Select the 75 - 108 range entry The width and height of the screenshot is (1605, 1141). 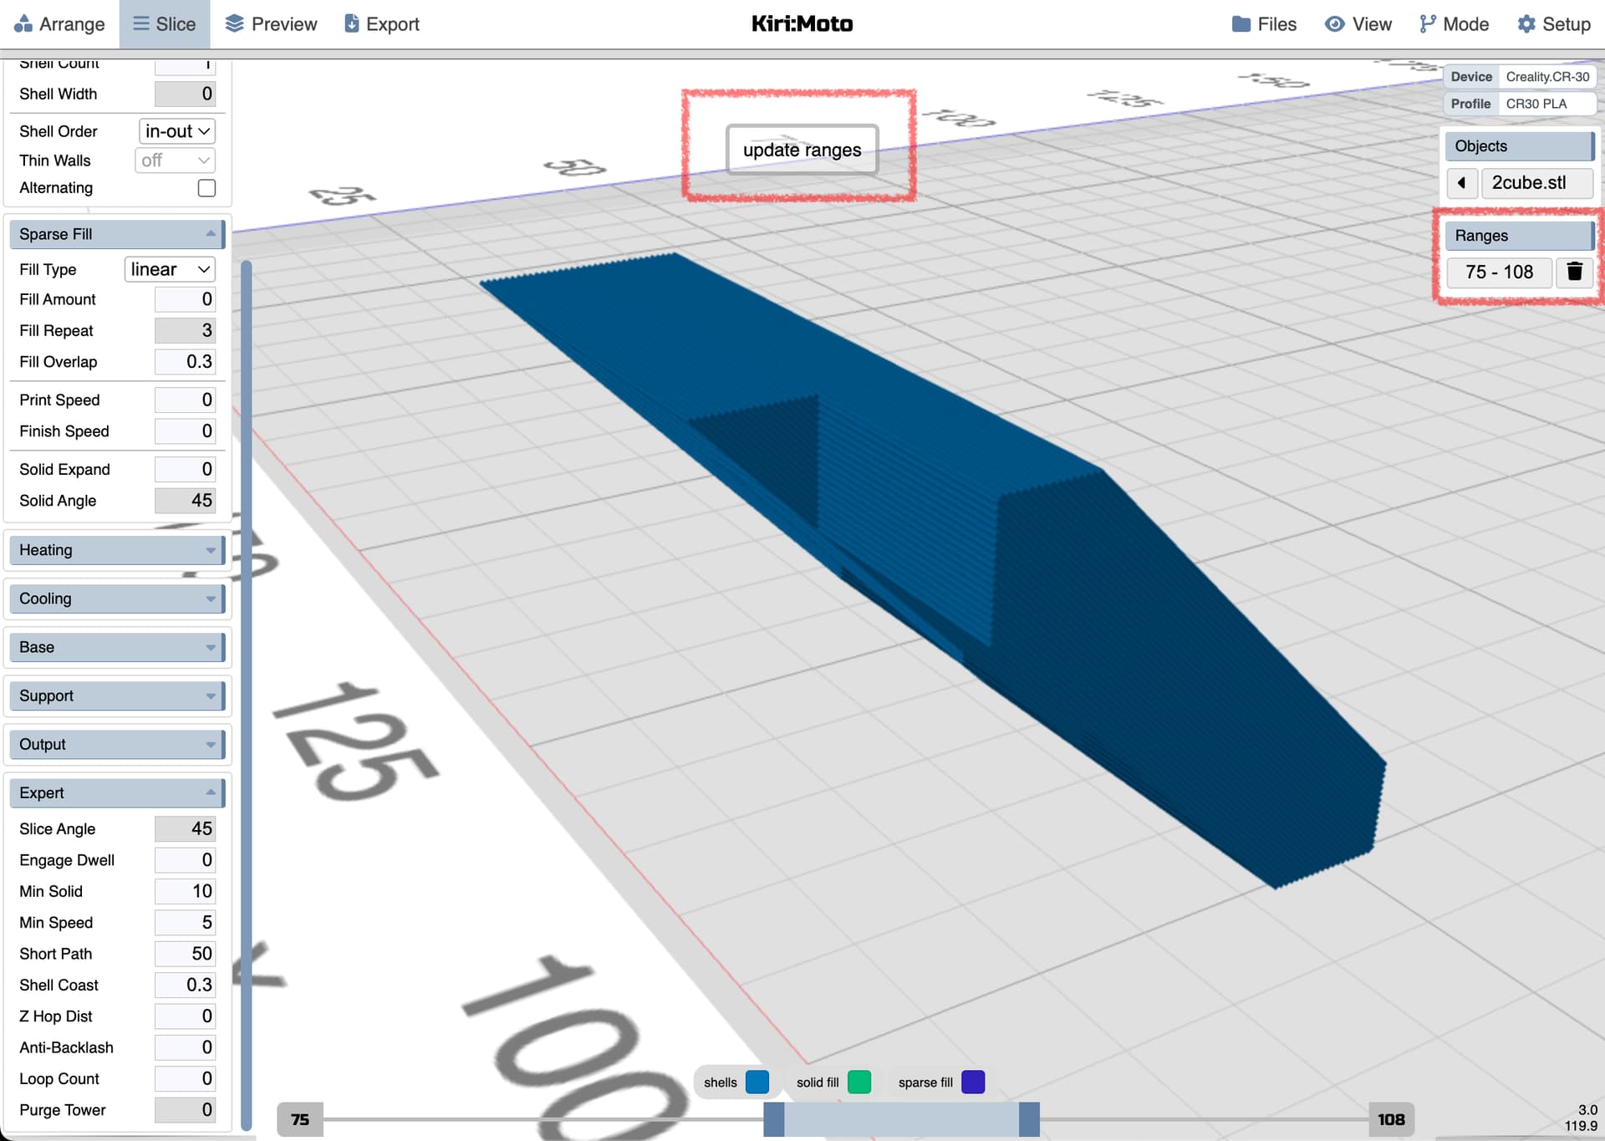(1499, 272)
